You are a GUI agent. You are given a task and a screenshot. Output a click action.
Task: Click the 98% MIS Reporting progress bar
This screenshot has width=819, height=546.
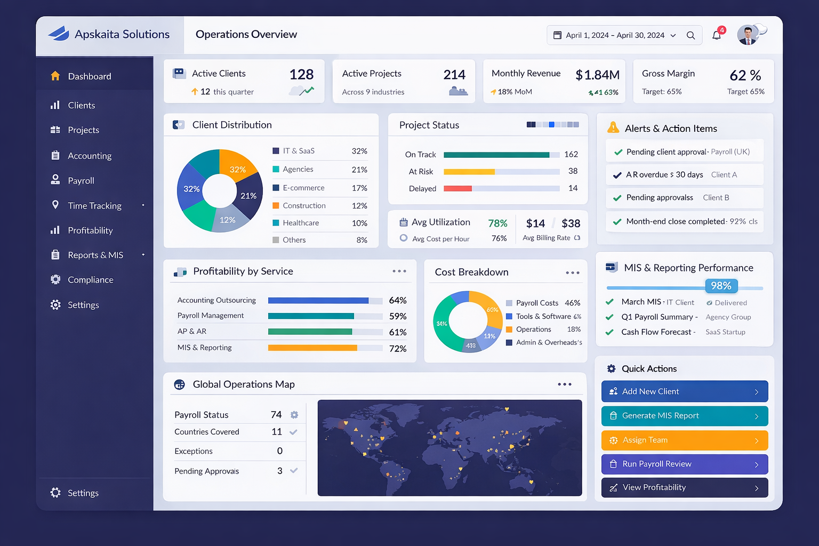(x=684, y=287)
